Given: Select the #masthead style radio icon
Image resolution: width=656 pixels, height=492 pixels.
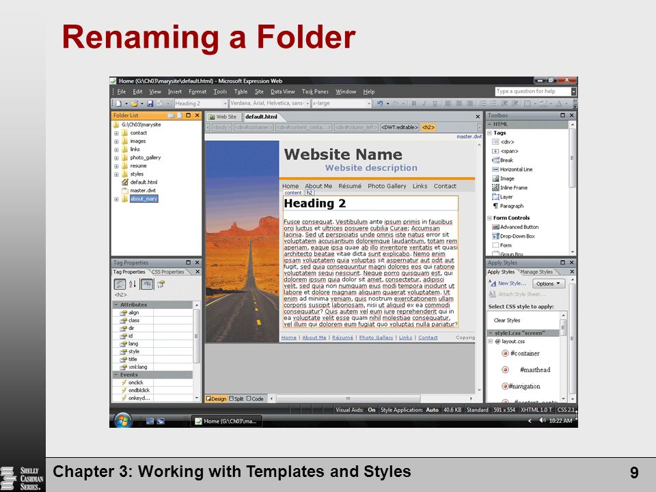Looking at the screenshot, I should [x=505, y=370].
